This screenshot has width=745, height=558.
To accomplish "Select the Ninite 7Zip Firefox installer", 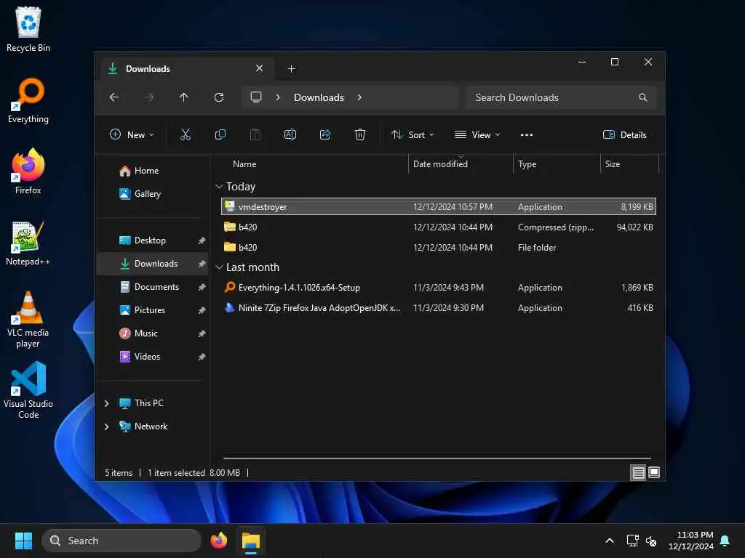I will [439, 308].
